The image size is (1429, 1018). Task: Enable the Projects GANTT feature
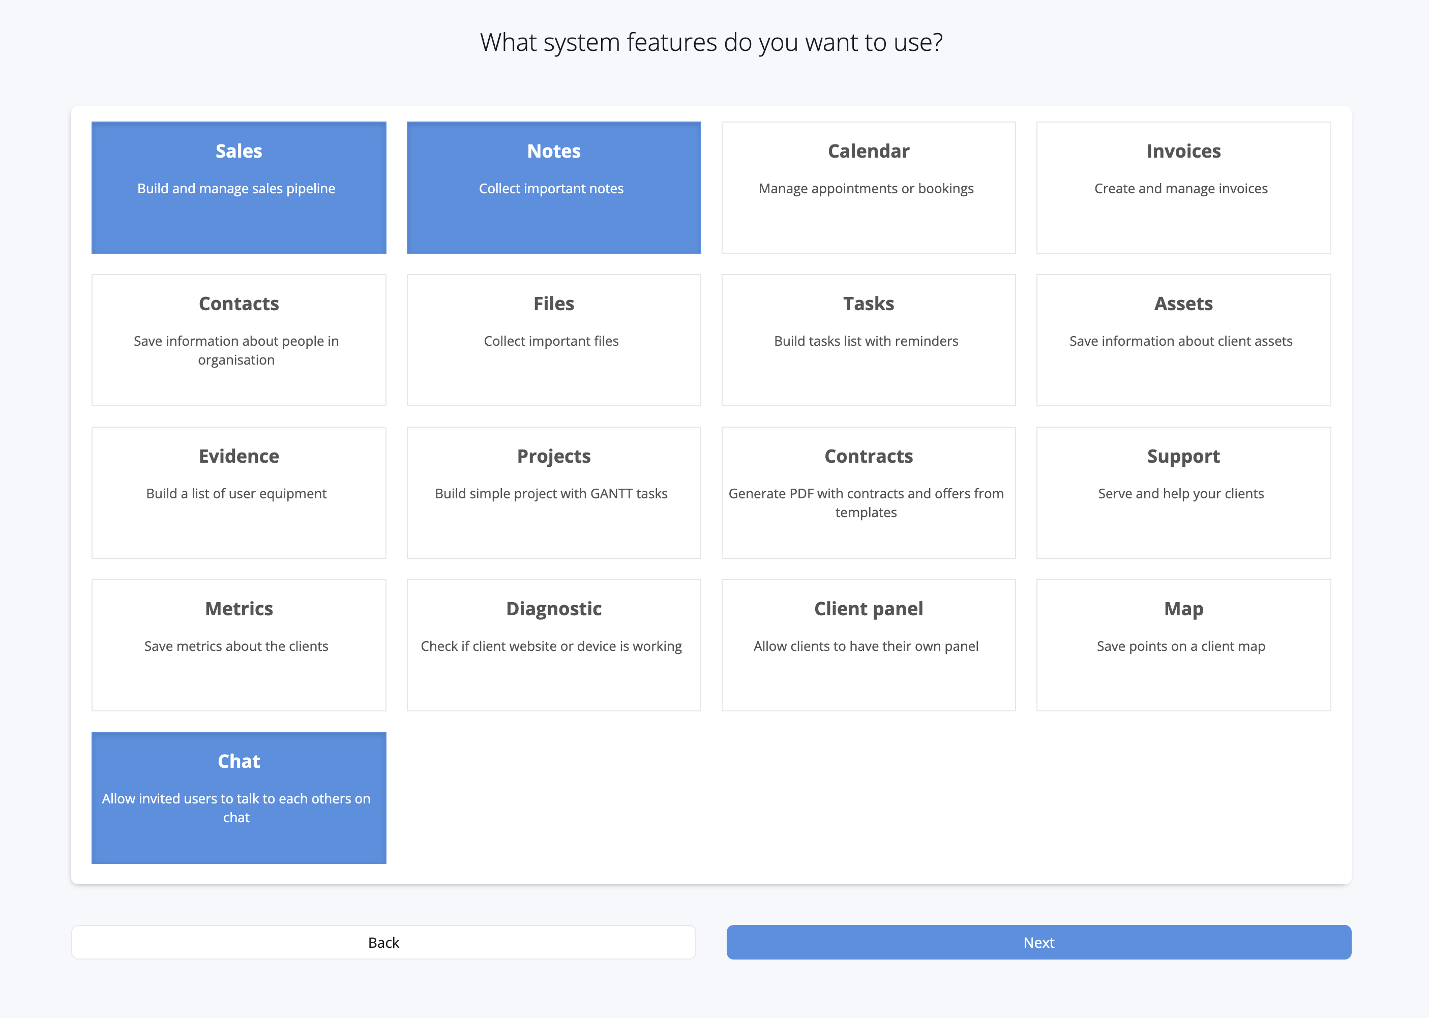[x=553, y=492]
